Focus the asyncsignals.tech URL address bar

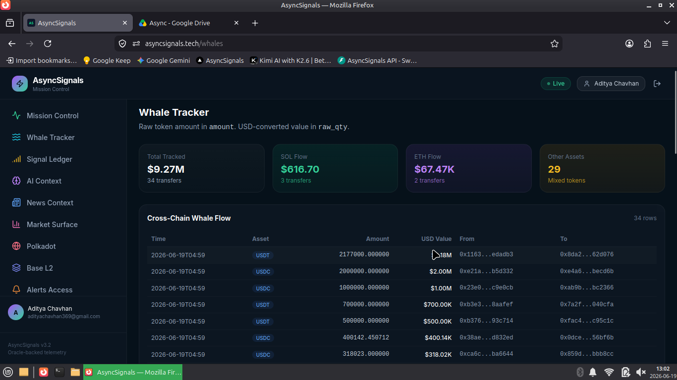[342, 44]
